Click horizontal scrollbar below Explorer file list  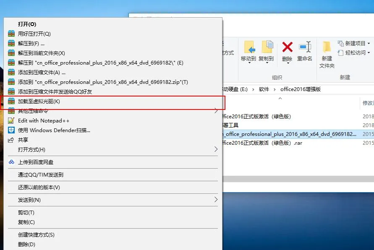click(298, 179)
